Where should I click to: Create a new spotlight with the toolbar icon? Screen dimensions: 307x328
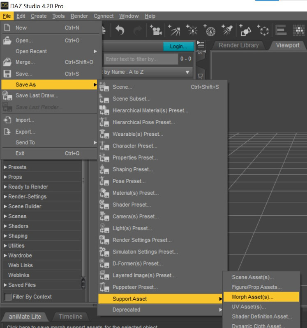pyautogui.click(x=175, y=30)
